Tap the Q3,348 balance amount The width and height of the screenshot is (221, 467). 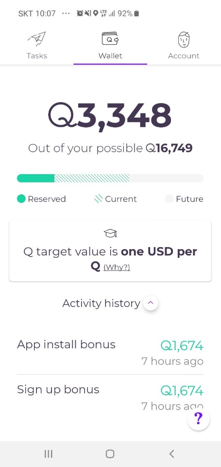[110, 115]
